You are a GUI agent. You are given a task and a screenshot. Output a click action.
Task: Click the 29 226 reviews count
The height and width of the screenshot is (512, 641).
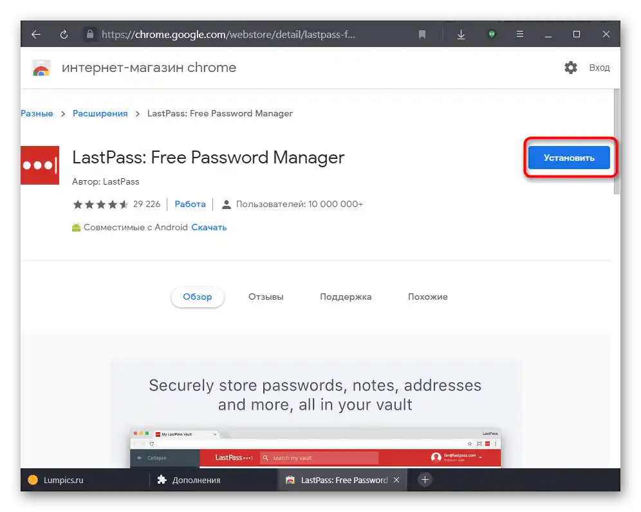pos(147,205)
